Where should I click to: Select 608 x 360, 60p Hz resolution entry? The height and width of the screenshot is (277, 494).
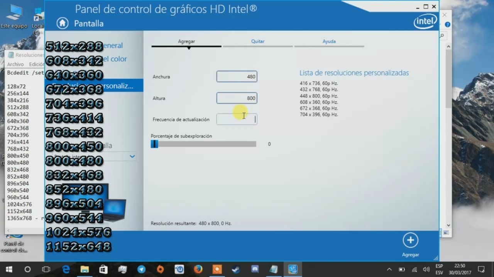(319, 102)
